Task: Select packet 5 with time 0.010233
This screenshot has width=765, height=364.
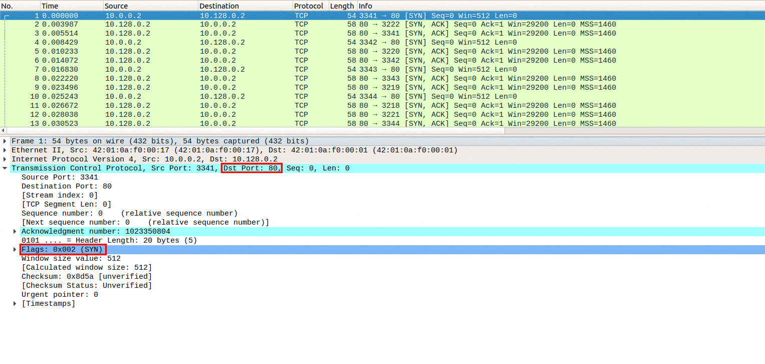Action: [382, 52]
